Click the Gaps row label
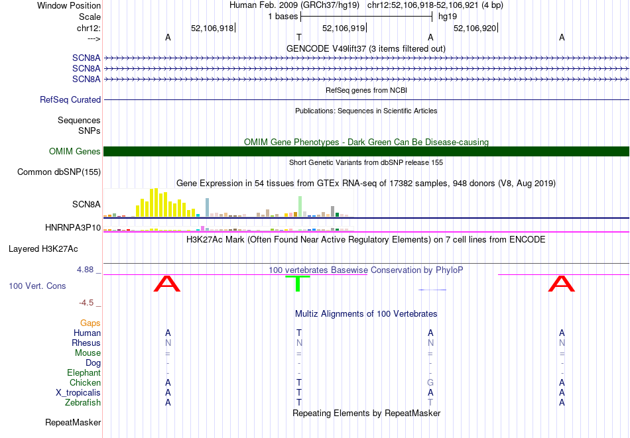This screenshot has height=438, width=630. (x=90, y=323)
